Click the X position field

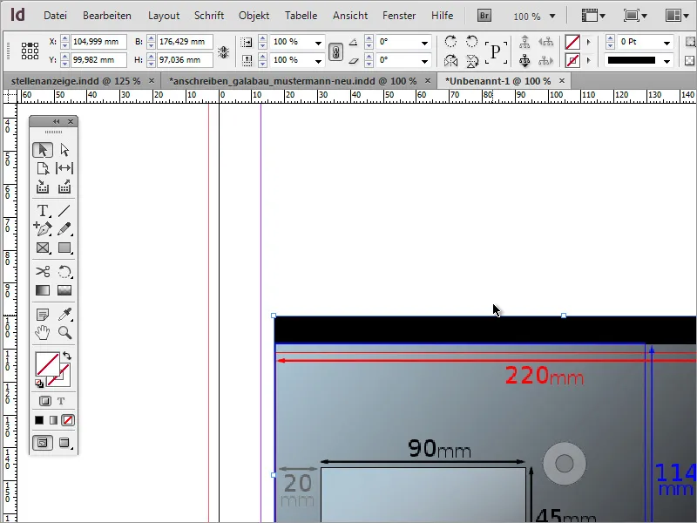[98, 42]
